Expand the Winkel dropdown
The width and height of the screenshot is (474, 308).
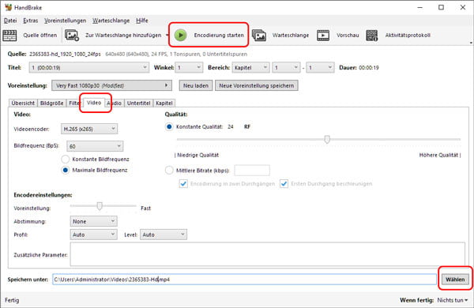(189, 67)
